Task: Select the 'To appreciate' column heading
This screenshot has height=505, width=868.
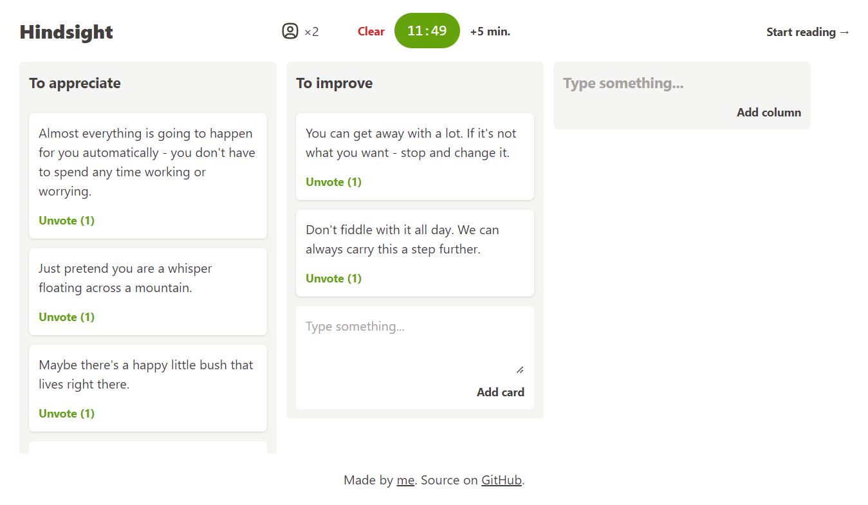Action: [x=75, y=84]
